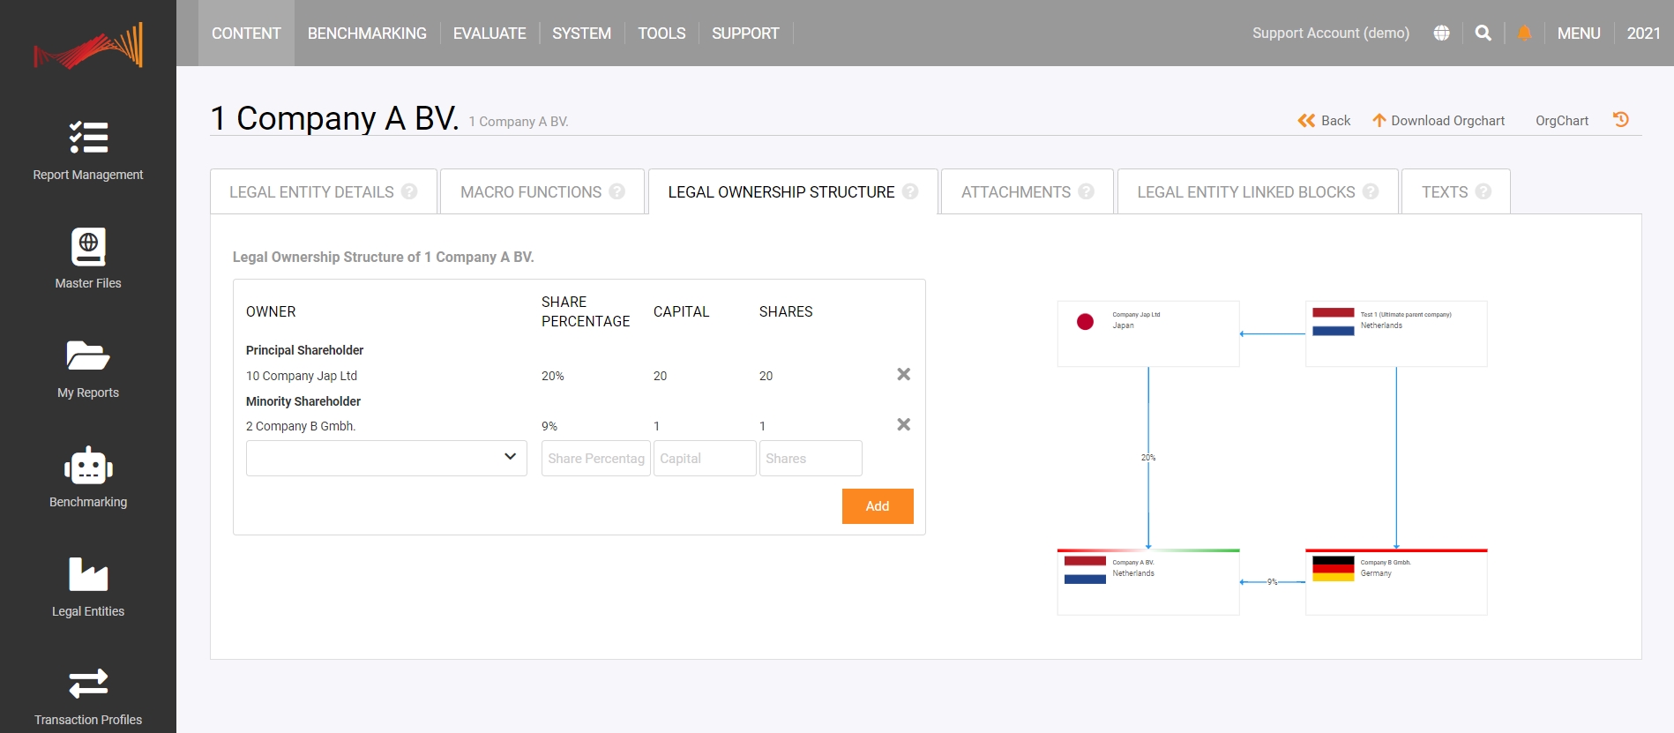Show help for Legal Entity Linked Blocks
Viewport: 1674px width, 733px height.
1371,191
